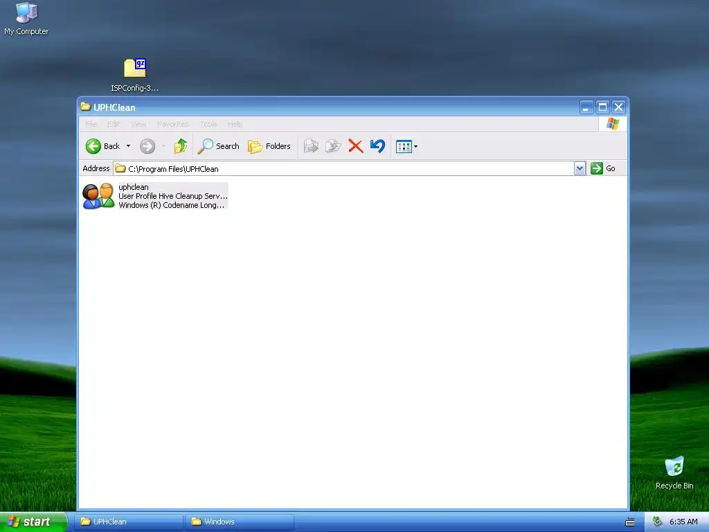Close the UPHClean window
The width and height of the screenshot is (709, 532).
click(x=618, y=107)
